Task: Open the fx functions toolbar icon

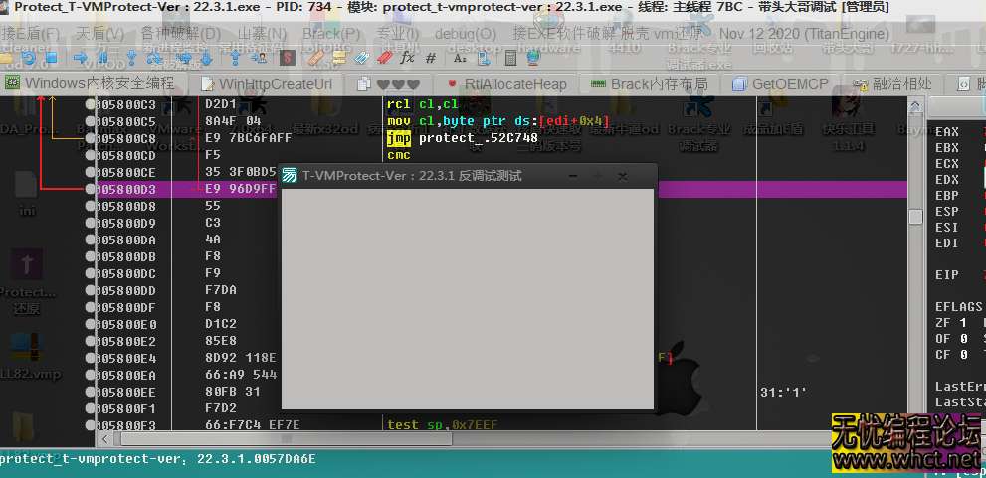Action: tap(407, 58)
